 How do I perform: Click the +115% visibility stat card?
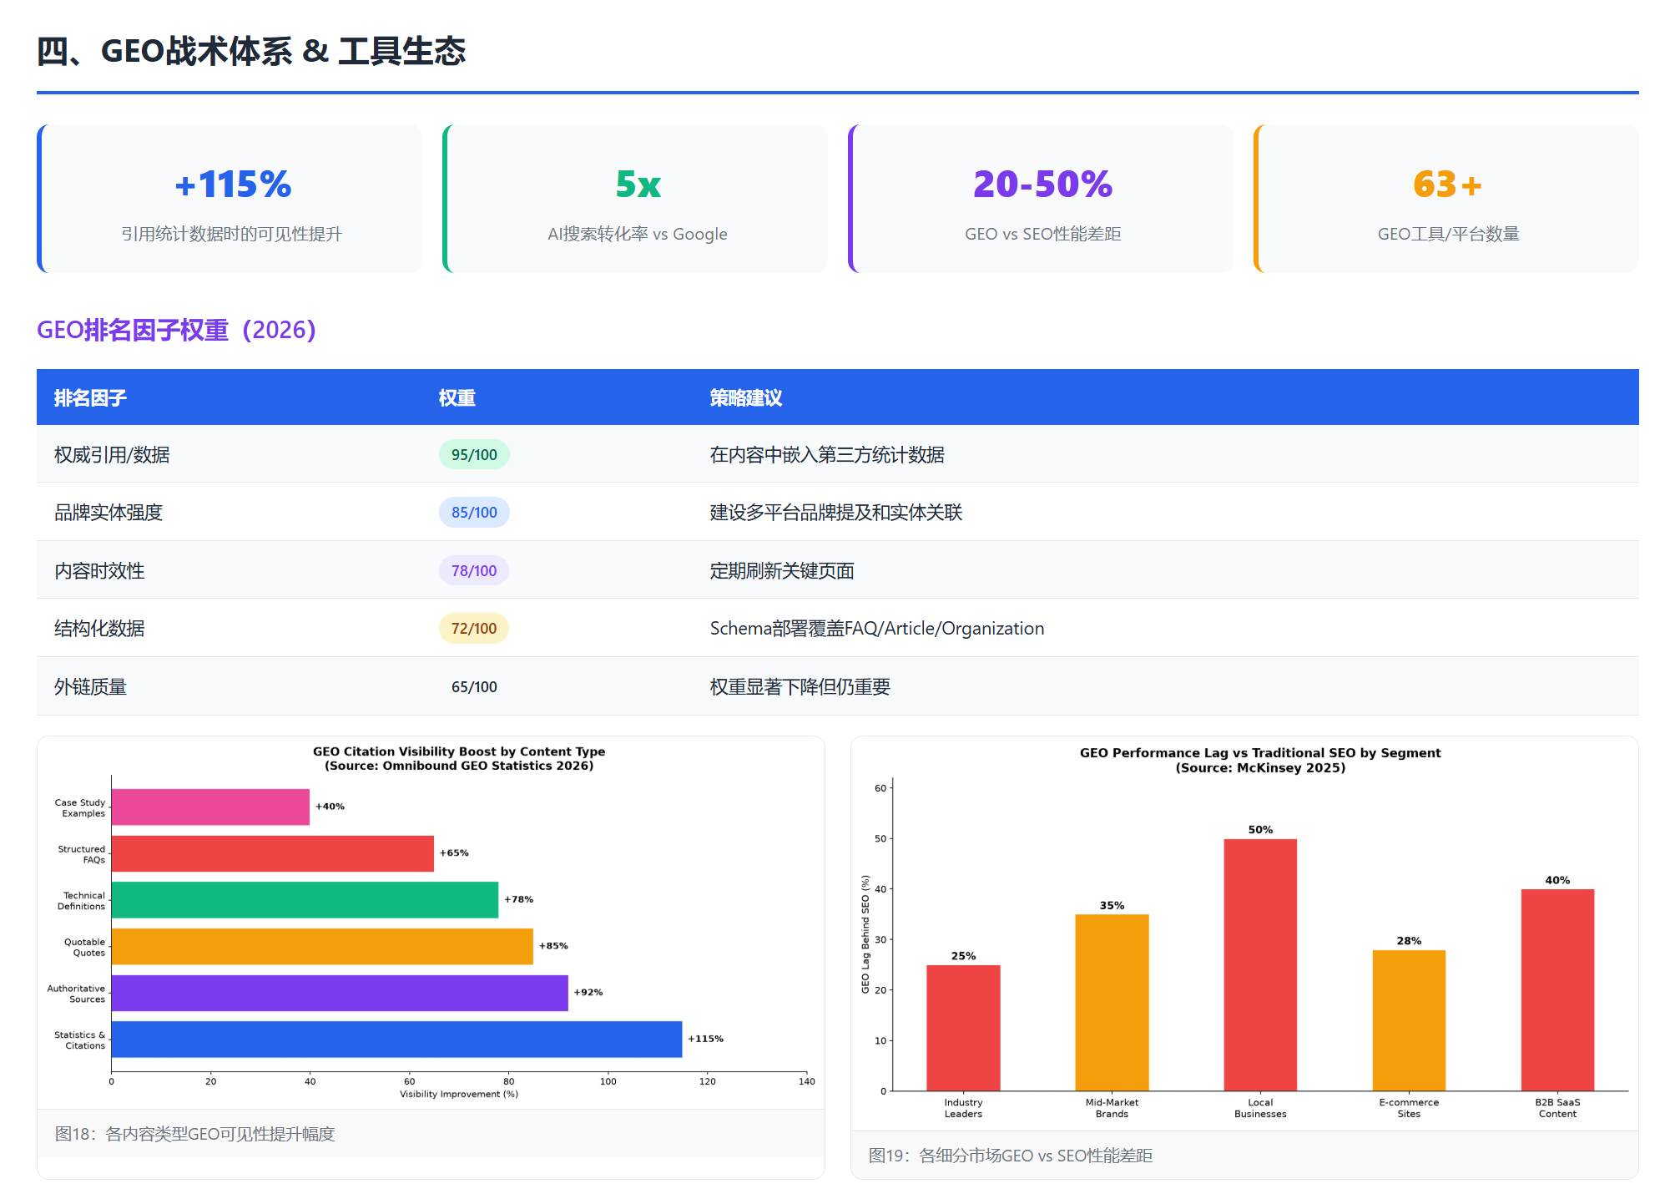click(230, 199)
